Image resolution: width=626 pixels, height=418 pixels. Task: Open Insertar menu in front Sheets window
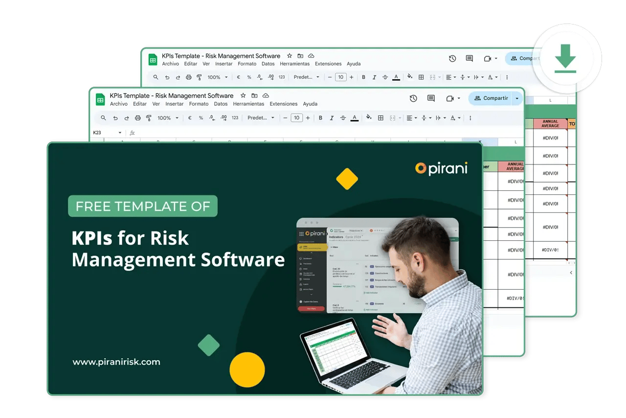[175, 104]
